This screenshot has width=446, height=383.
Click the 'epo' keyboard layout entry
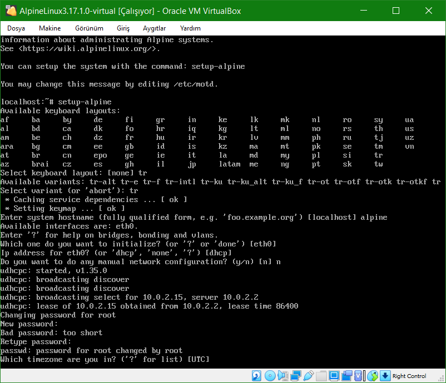(100, 155)
